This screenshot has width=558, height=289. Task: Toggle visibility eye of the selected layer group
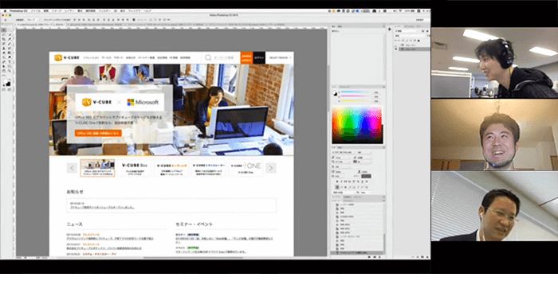click(395, 49)
